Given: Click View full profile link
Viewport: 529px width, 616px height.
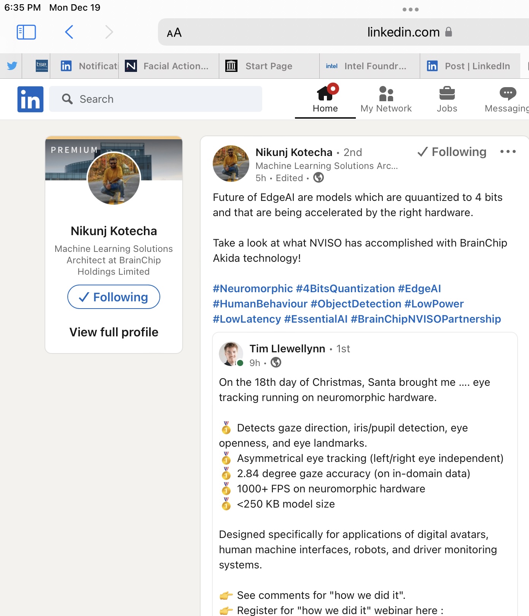Looking at the screenshot, I should (114, 332).
